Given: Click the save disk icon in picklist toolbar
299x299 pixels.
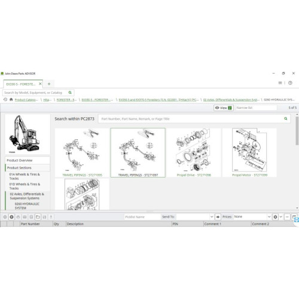Looking at the screenshot, I should click(44, 217).
